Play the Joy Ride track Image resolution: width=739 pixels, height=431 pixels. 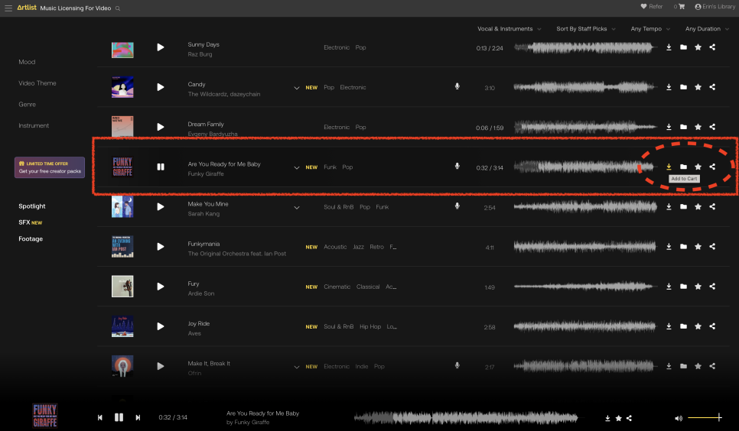160,326
